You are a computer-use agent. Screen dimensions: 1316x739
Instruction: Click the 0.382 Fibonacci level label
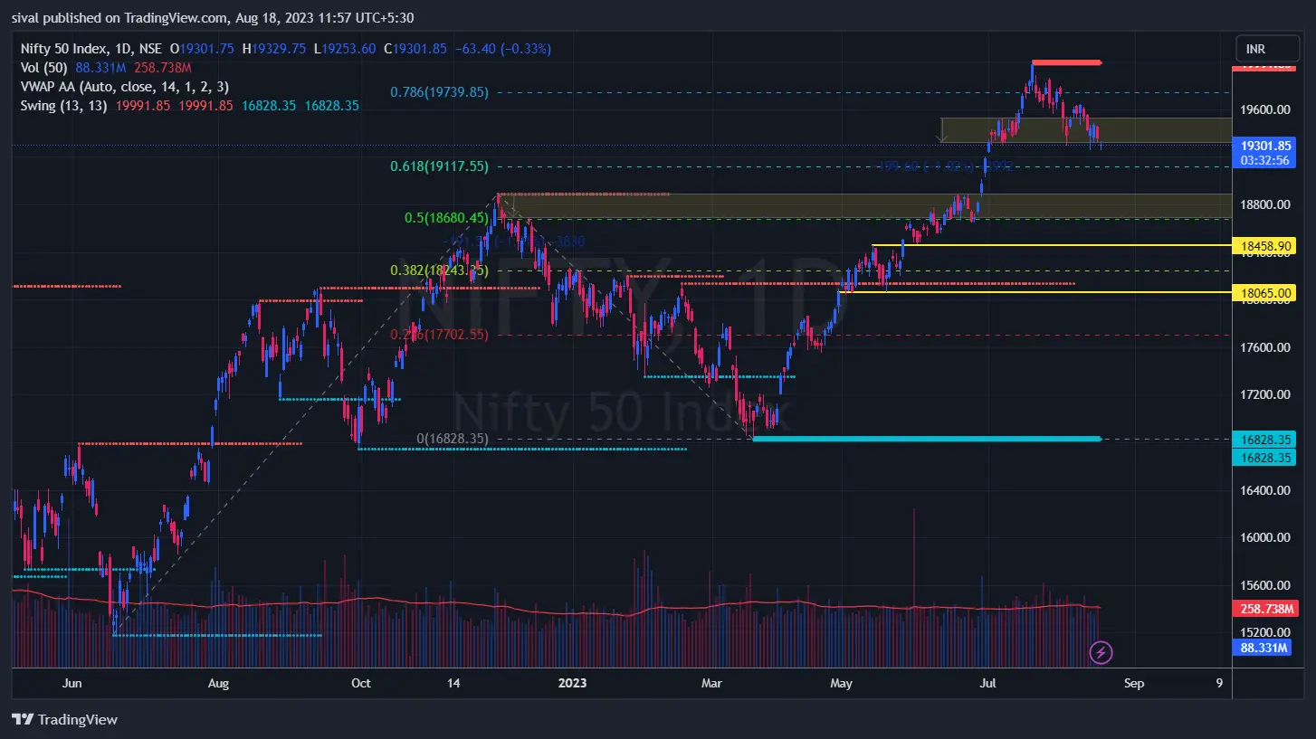coord(439,270)
